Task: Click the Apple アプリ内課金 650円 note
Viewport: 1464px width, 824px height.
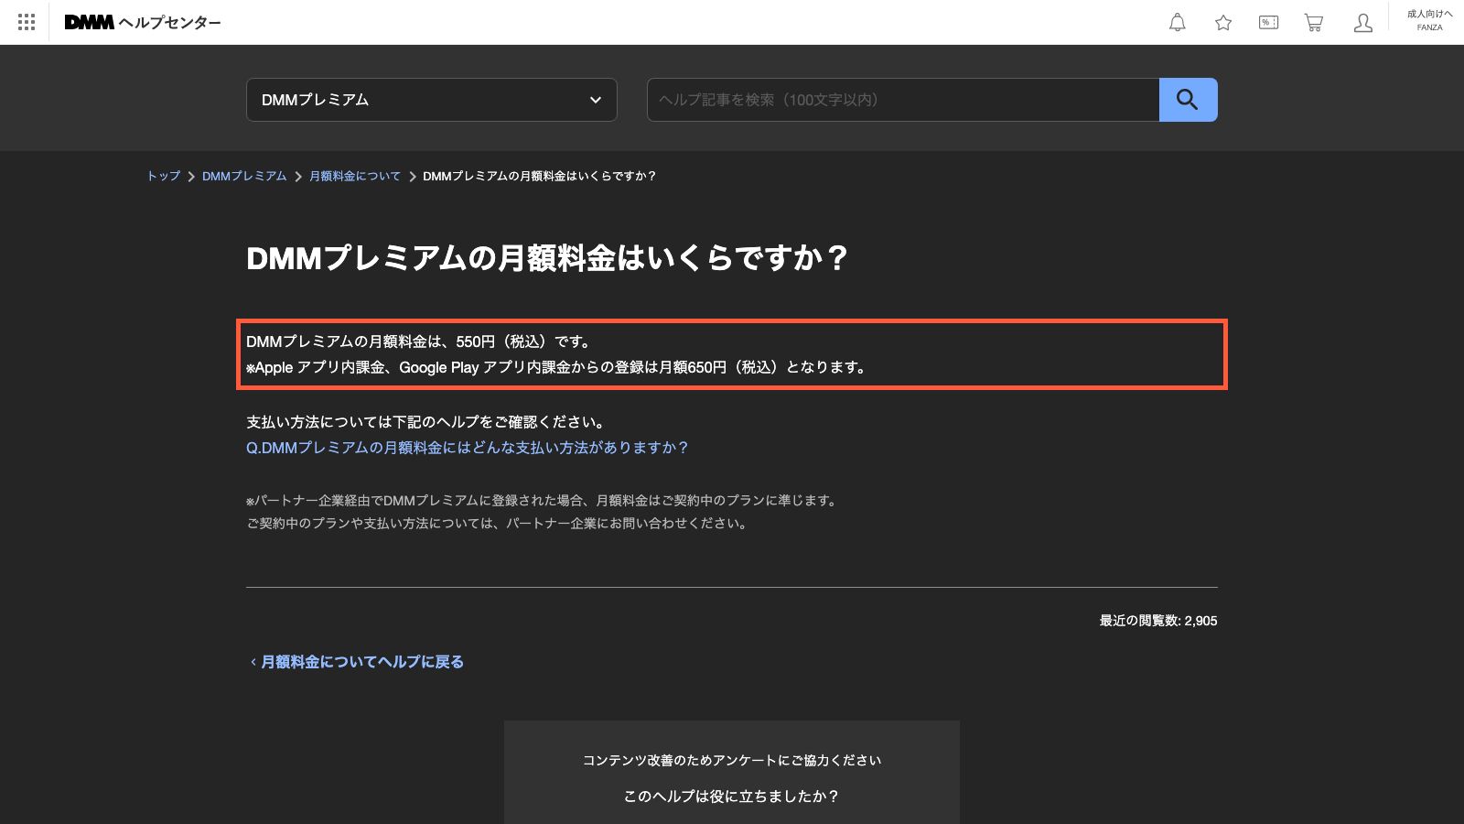Action: point(557,367)
